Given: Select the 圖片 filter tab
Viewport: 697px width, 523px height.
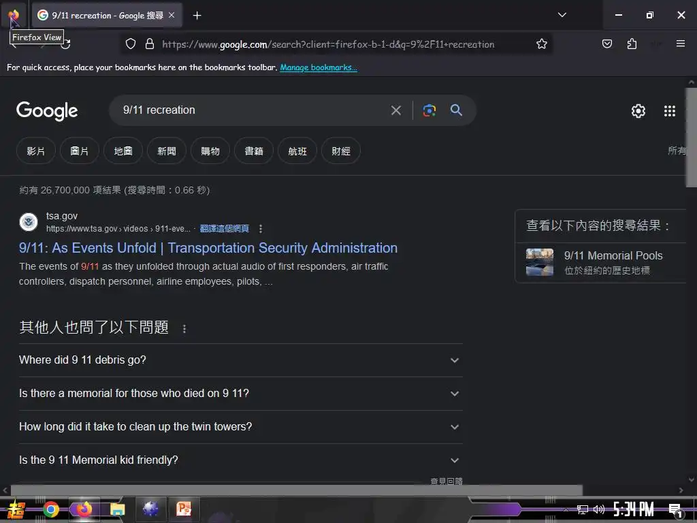Looking at the screenshot, I should pyautogui.click(x=80, y=151).
